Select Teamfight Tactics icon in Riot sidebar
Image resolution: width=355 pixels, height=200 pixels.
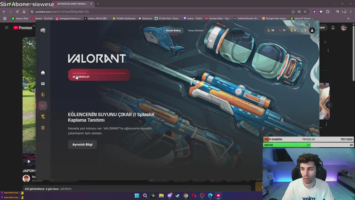click(43, 117)
